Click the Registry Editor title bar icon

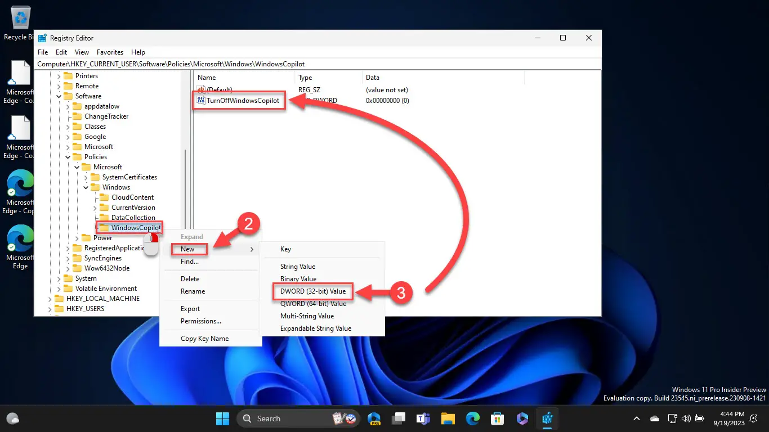[42, 38]
